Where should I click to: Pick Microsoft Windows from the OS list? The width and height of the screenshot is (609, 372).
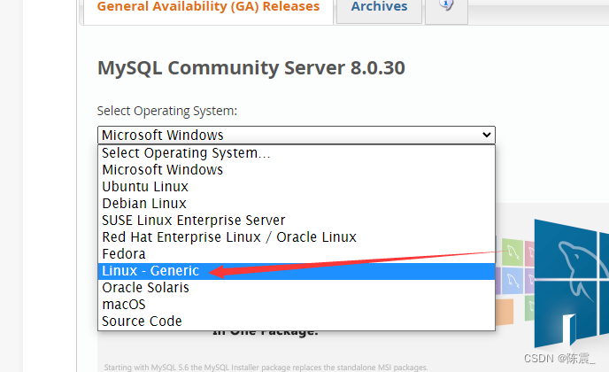pos(297,170)
